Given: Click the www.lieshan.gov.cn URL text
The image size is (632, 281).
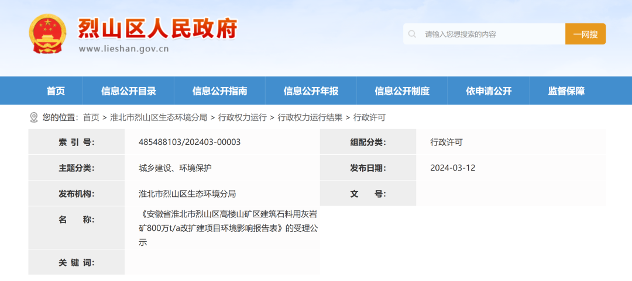Looking at the screenshot, I should coord(123,49).
